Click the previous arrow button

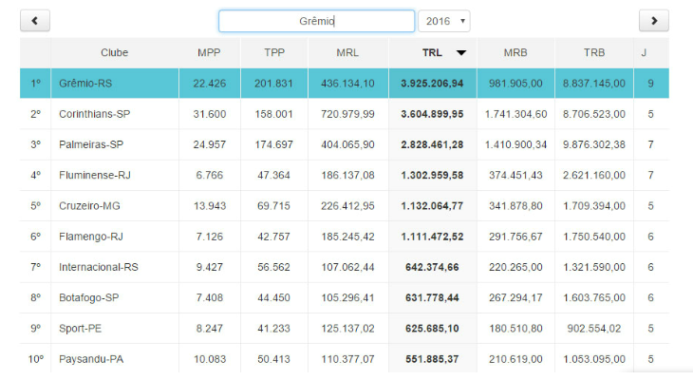[35, 21]
